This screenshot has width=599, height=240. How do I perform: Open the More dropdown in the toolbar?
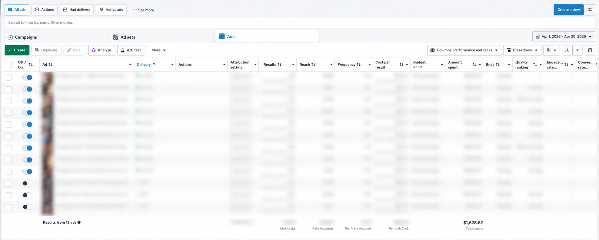tap(158, 50)
